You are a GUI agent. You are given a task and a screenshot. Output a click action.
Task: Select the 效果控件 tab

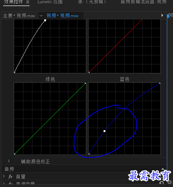coord(13,2)
